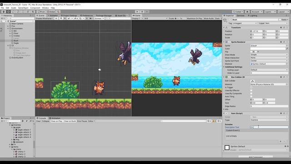Adjust Game view Scale slider
This screenshot has width=291, height=164.
pos(177,18)
